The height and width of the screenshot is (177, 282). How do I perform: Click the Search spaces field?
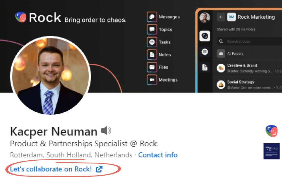point(248,41)
